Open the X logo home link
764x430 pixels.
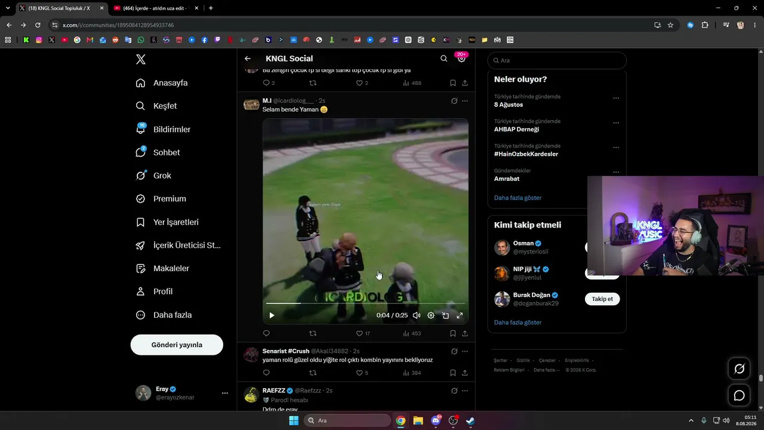click(141, 59)
